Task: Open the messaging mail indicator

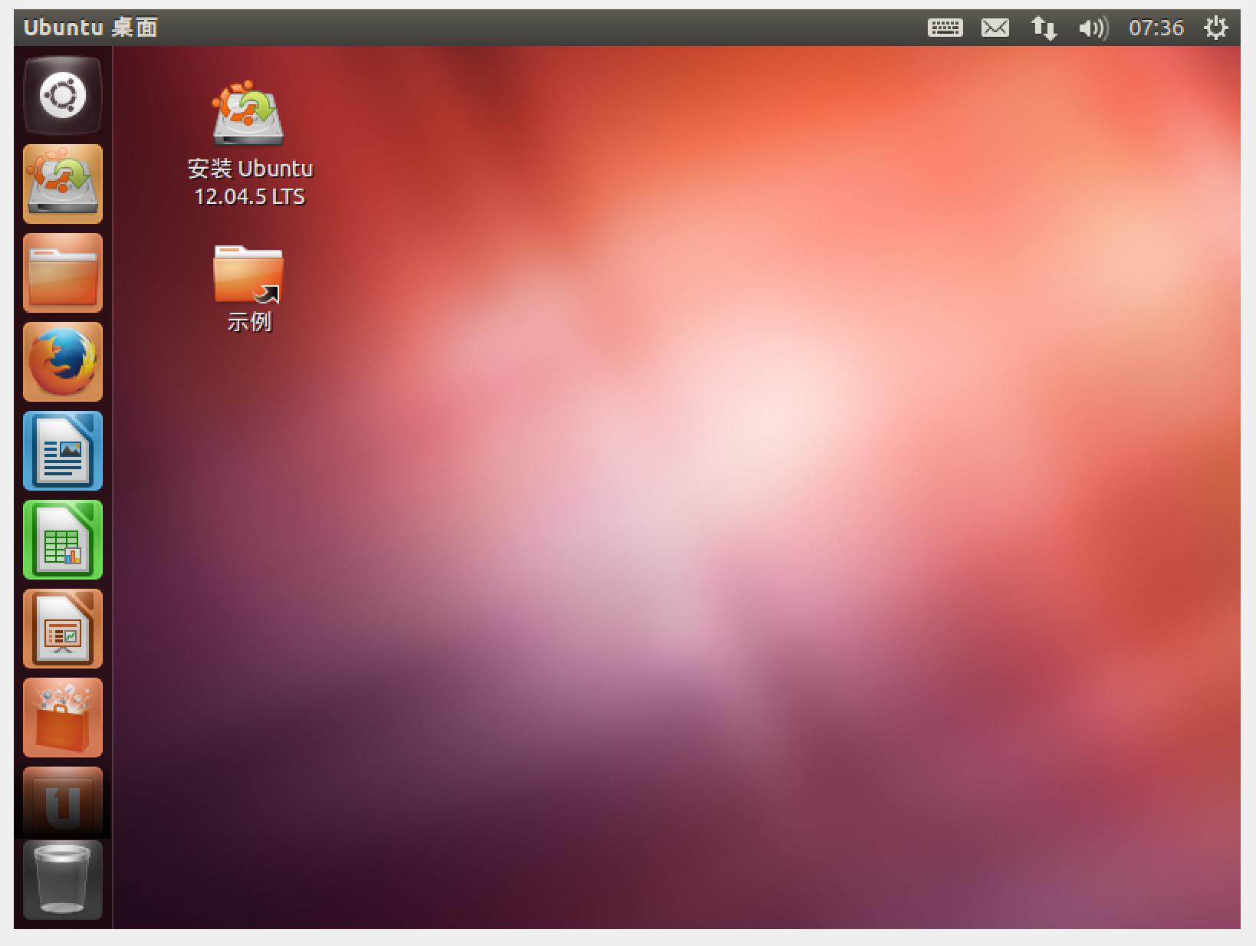Action: tap(995, 28)
